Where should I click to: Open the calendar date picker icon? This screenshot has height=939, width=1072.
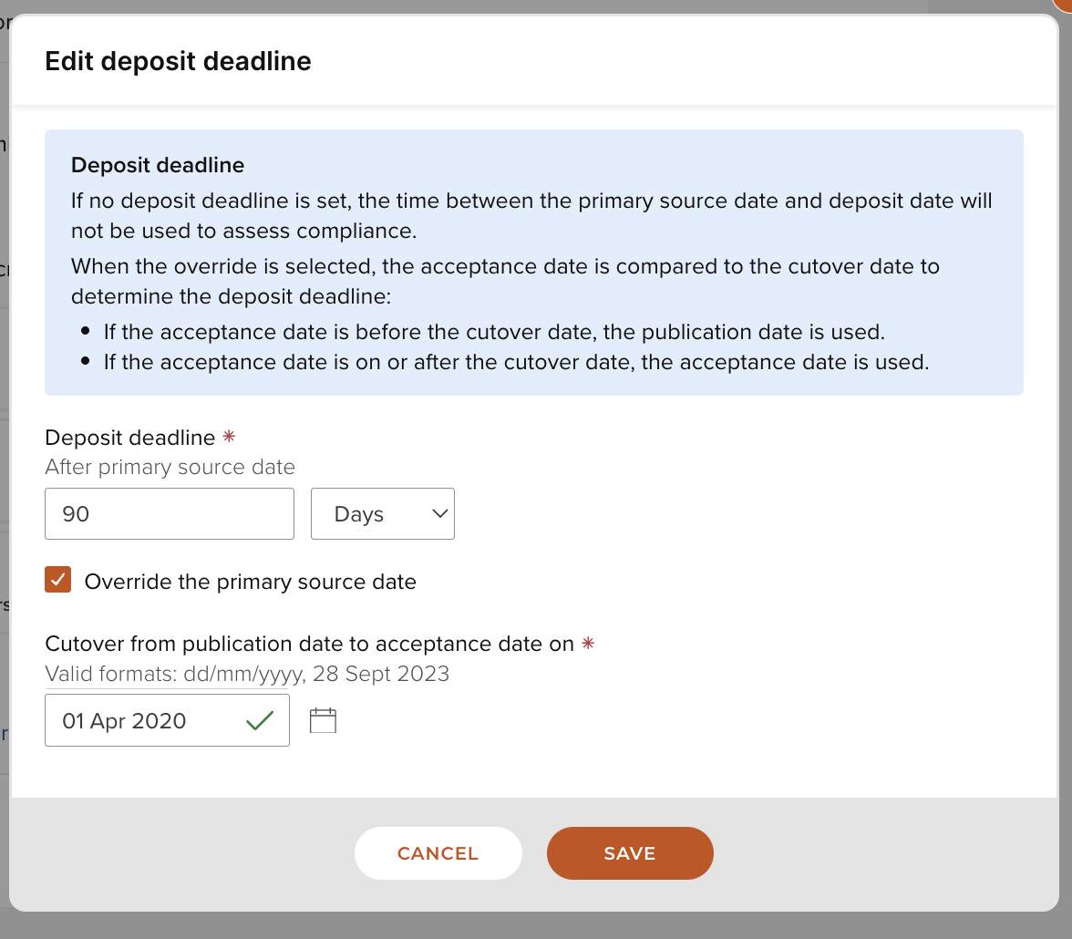(x=323, y=721)
